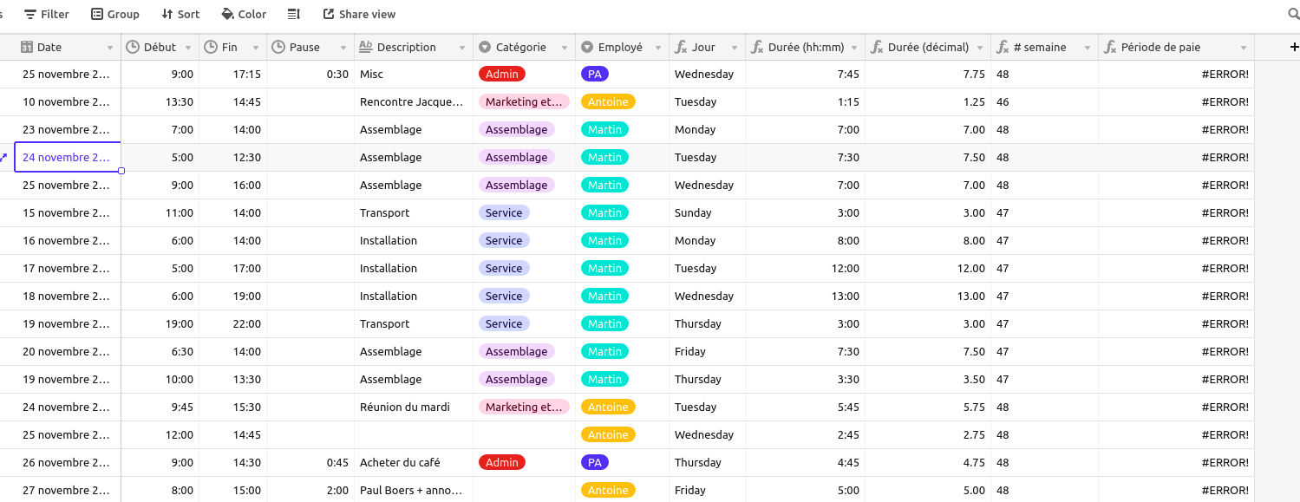Click the select icon in Employé header
Screen dimensions: 1300x502
click(x=587, y=47)
